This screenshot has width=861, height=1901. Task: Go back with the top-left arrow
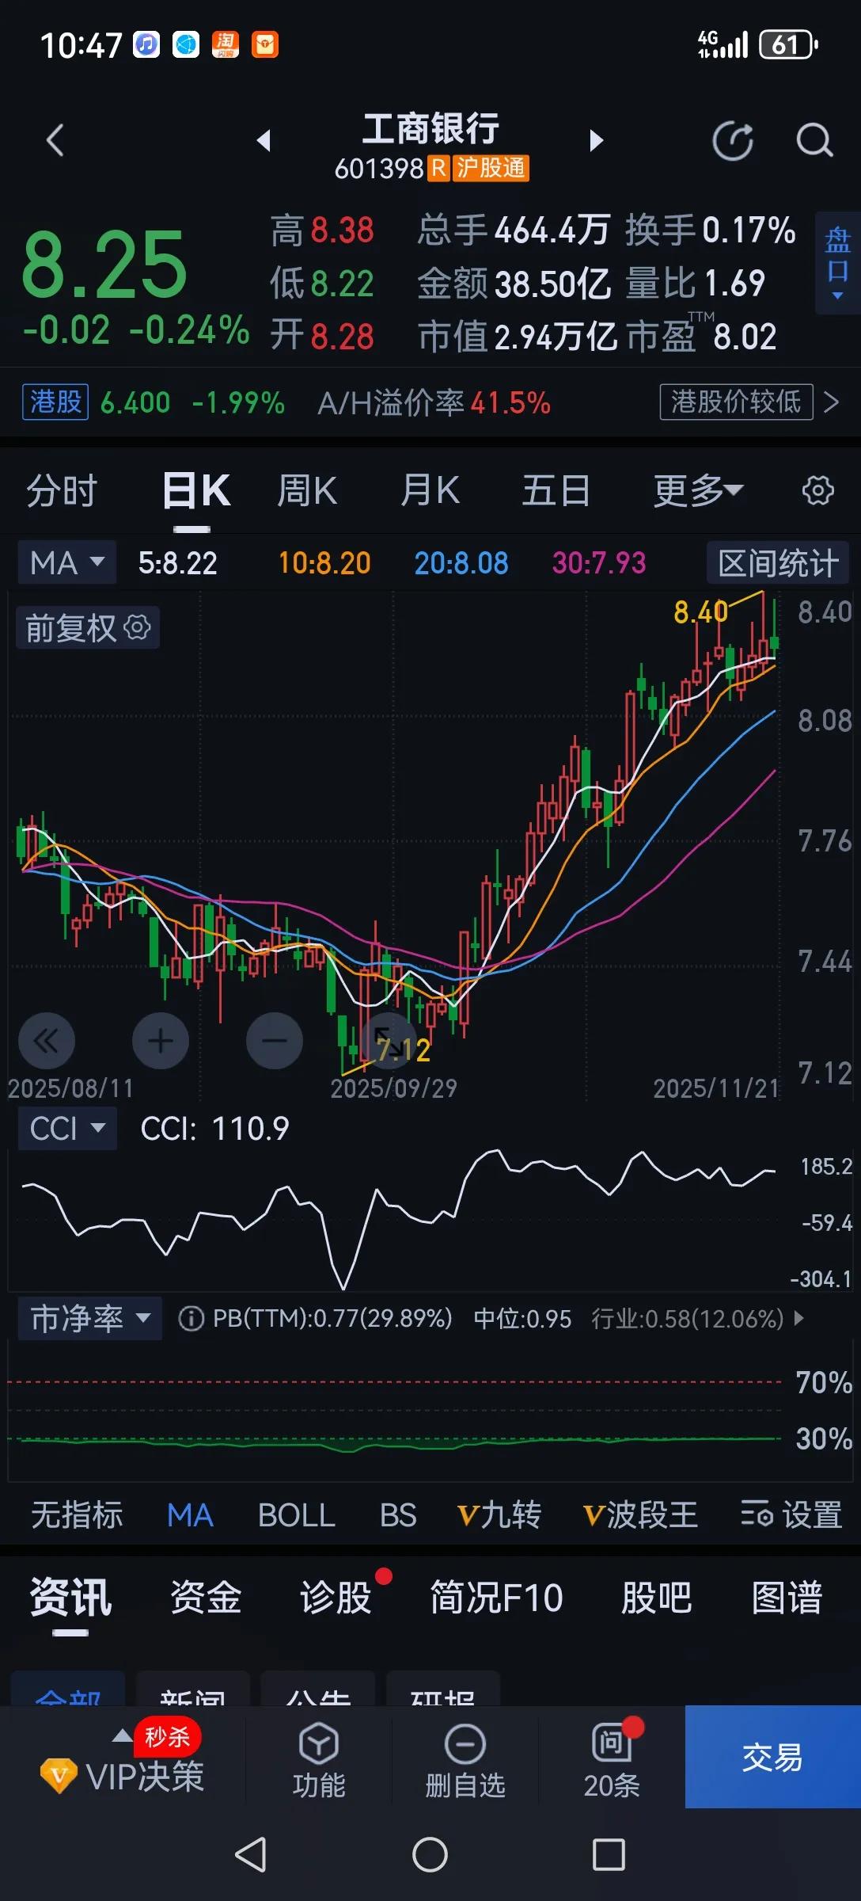pos(55,141)
